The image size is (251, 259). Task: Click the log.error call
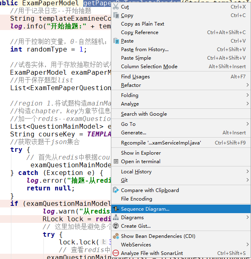69,181
